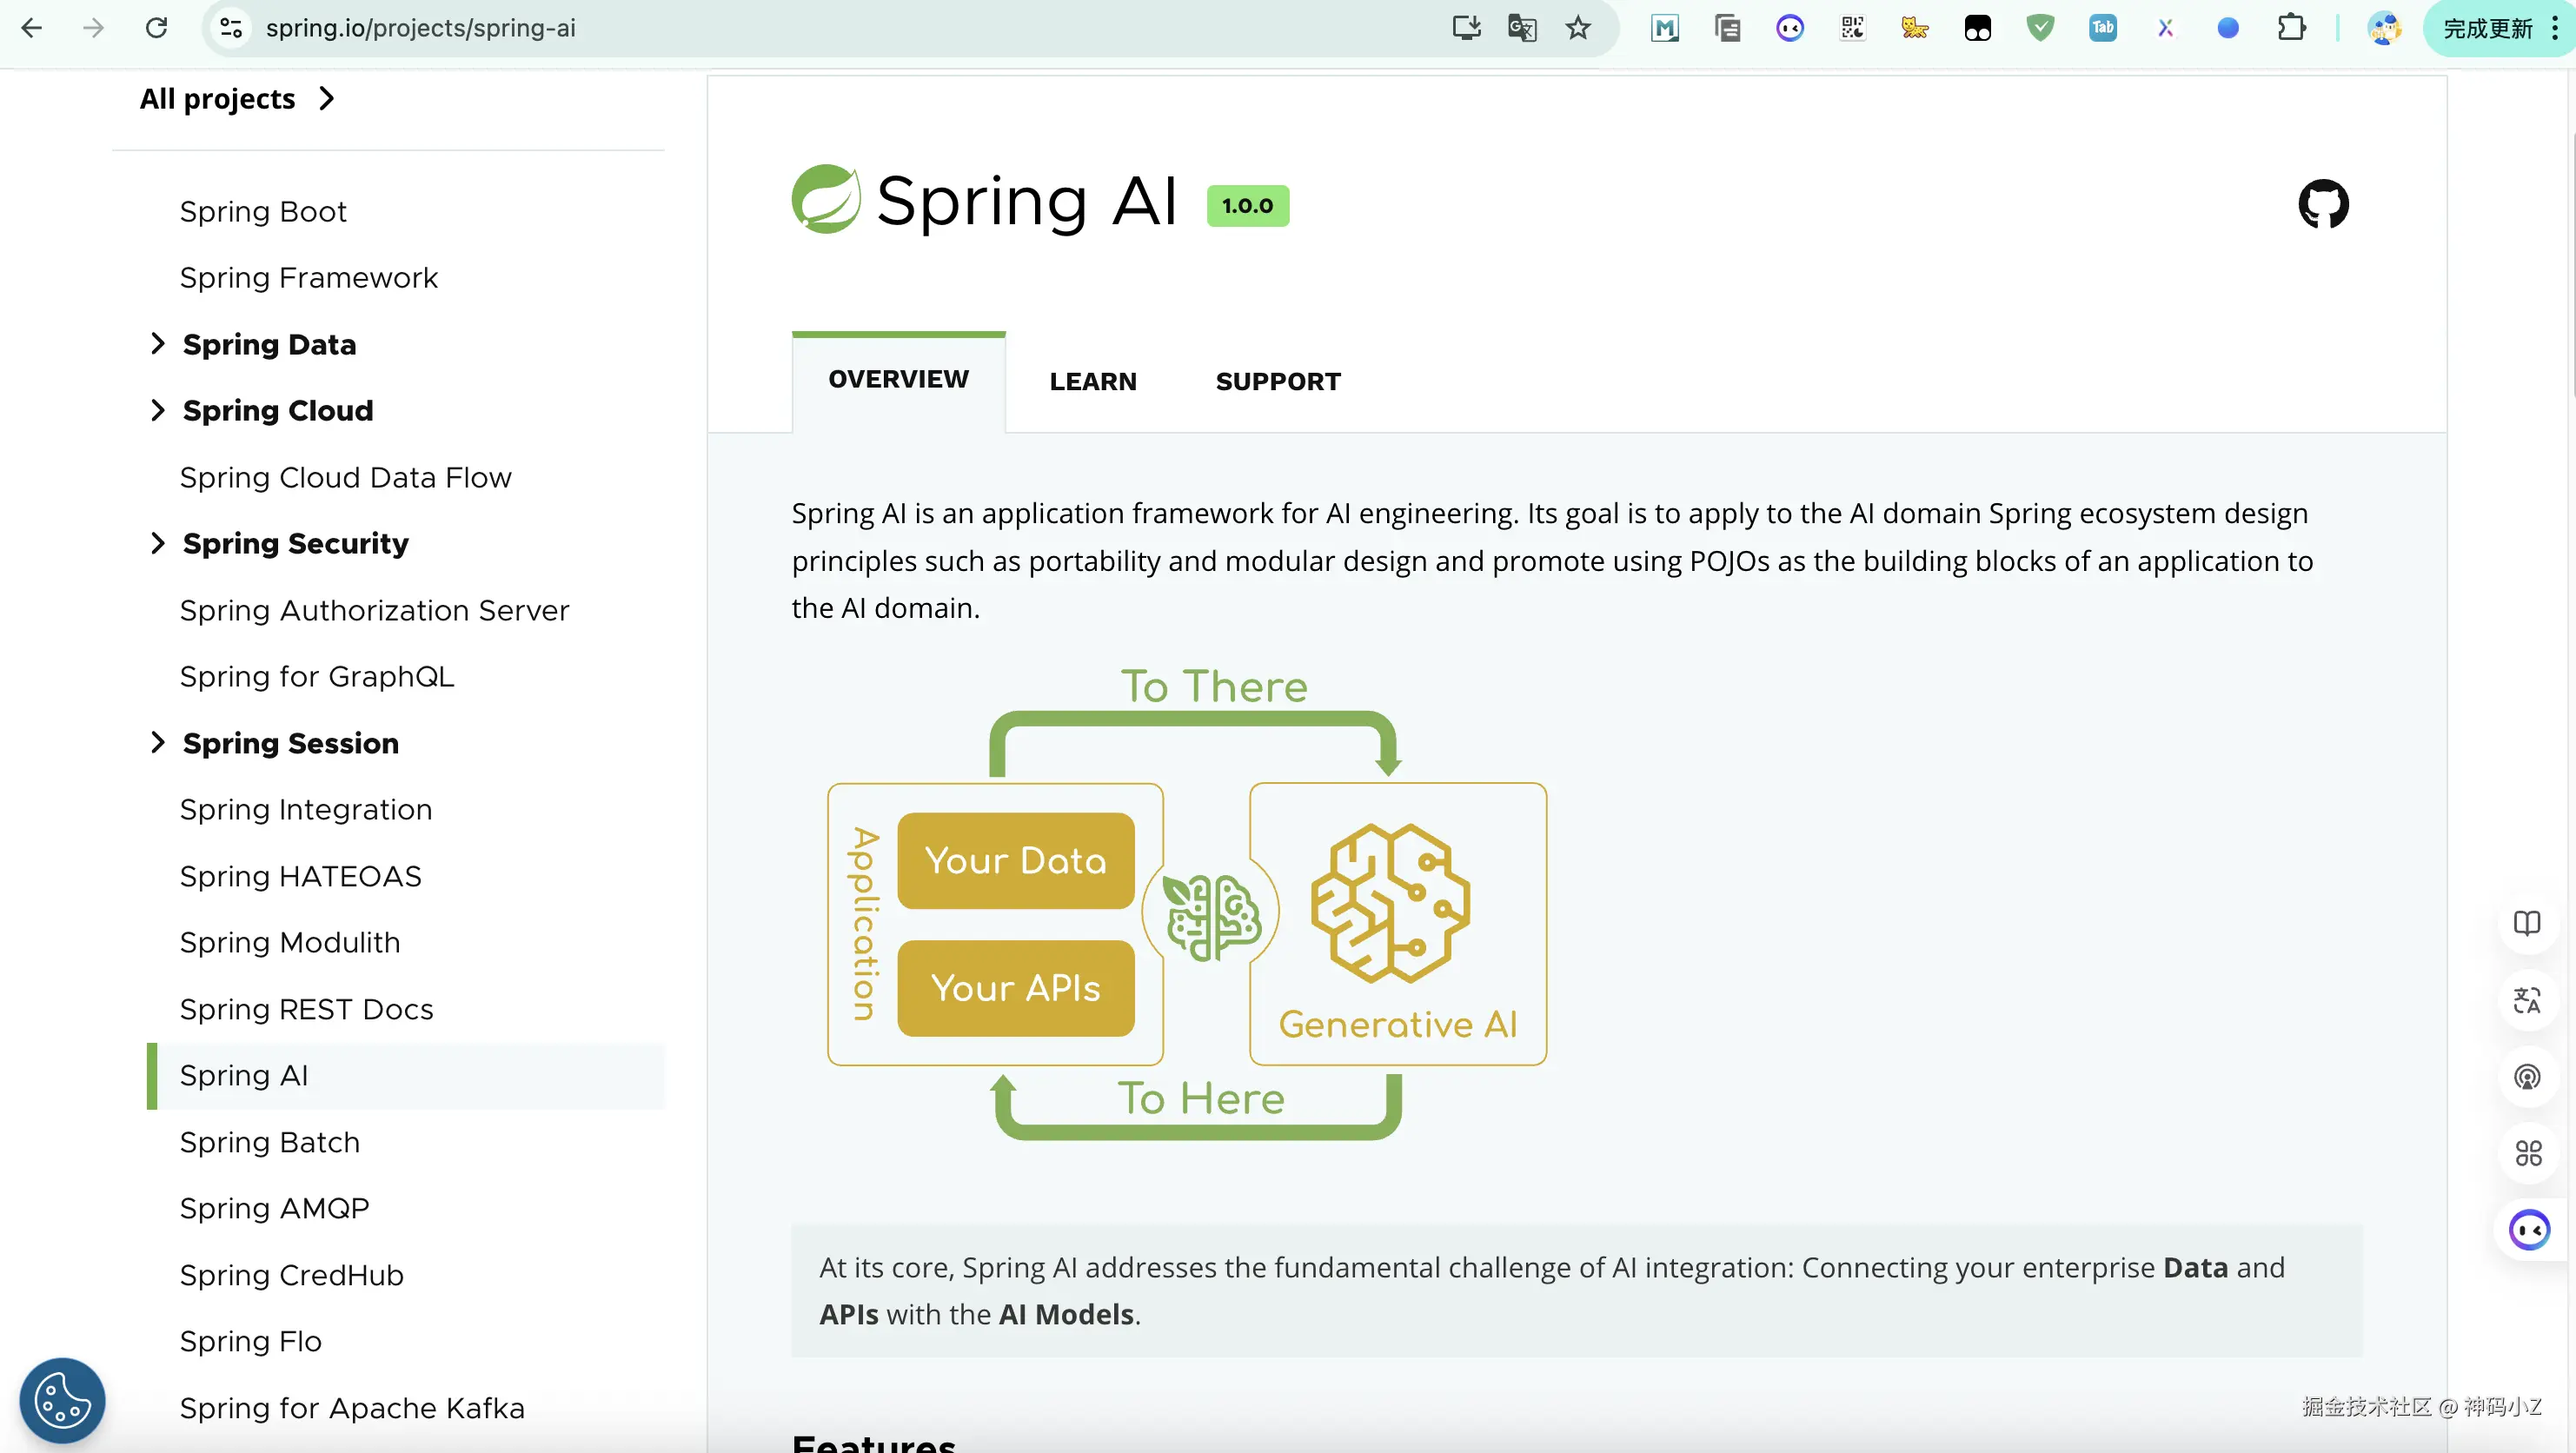Expand the Spring Data submenu
This screenshot has width=2576, height=1453.
tap(157, 344)
